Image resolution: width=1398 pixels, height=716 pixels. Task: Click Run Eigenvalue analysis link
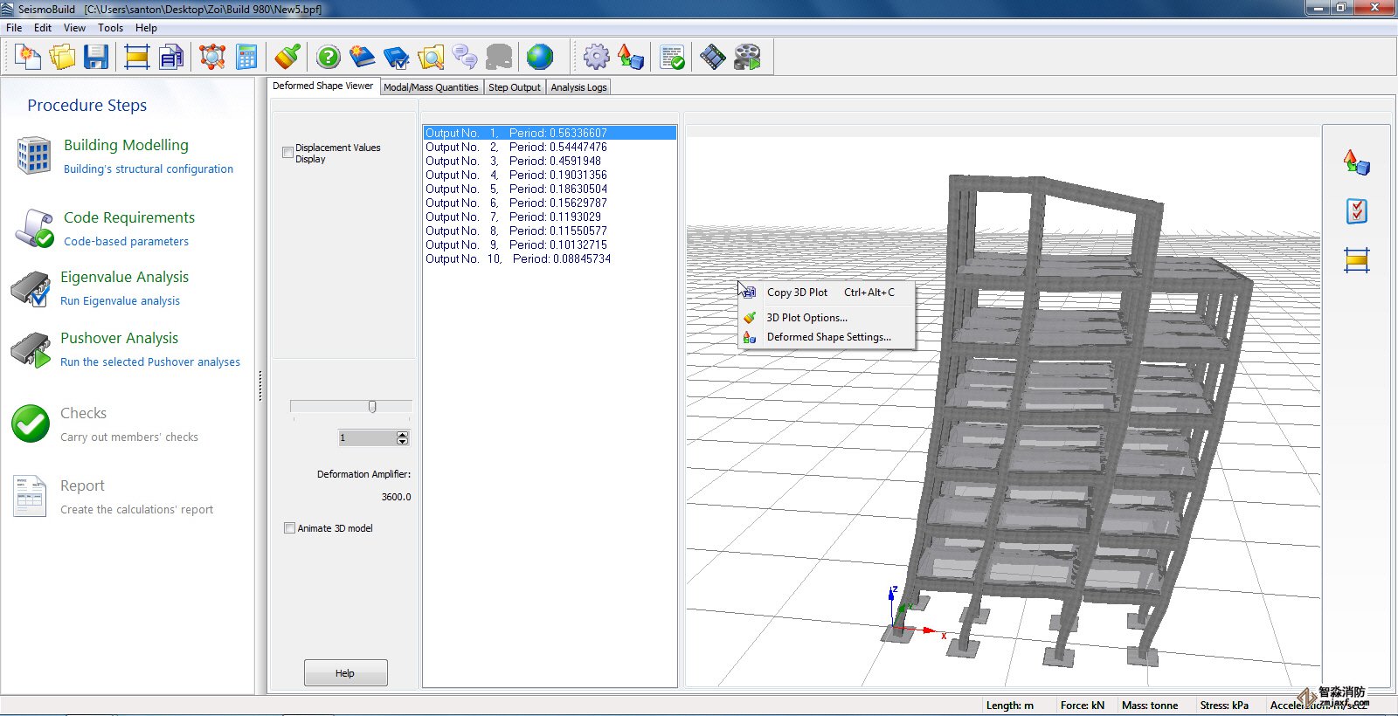(x=120, y=301)
